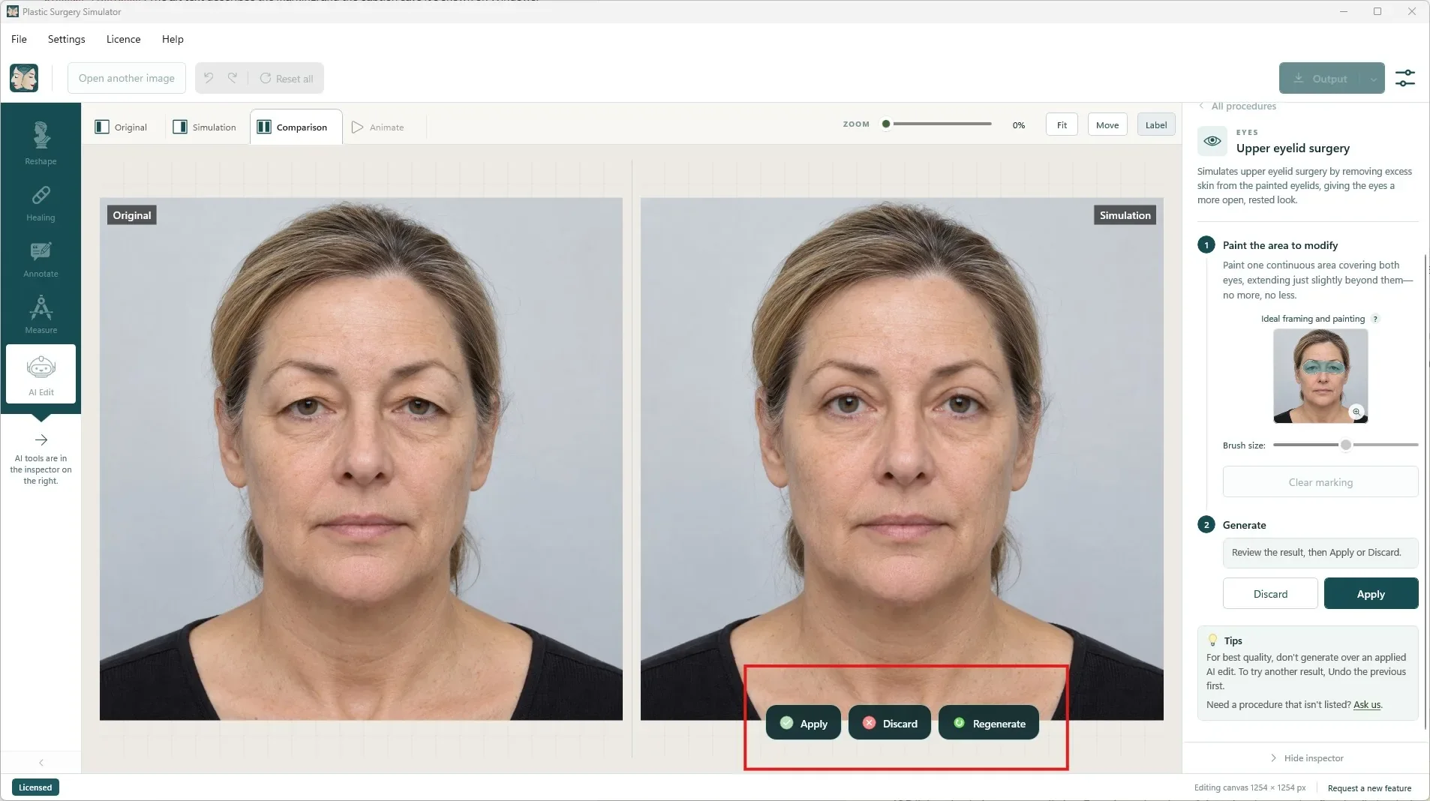
Task: Switch to the Simulation view
Action: pos(205,127)
